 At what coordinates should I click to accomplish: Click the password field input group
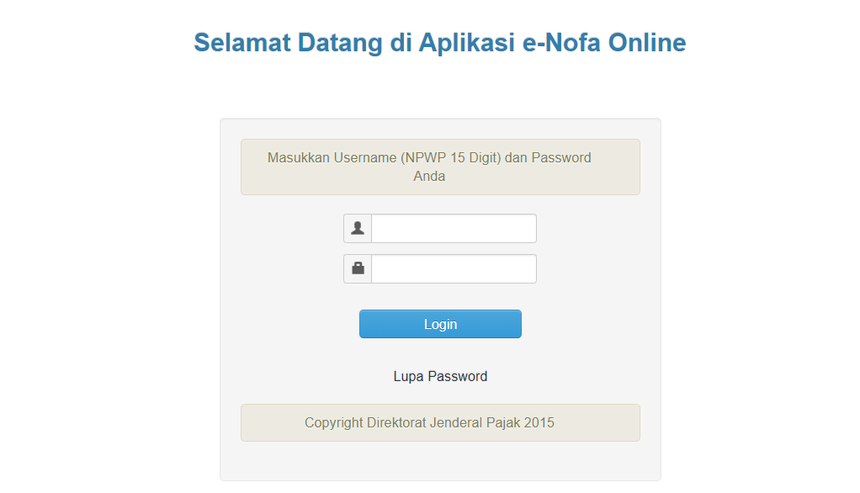click(x=440, y=268)
